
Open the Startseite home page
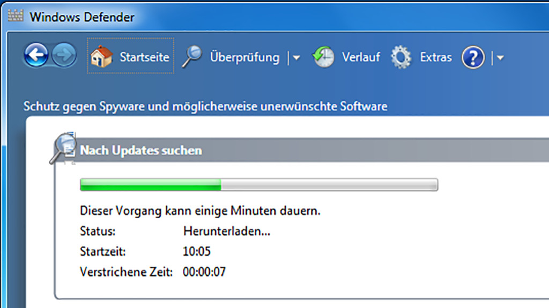144,57
